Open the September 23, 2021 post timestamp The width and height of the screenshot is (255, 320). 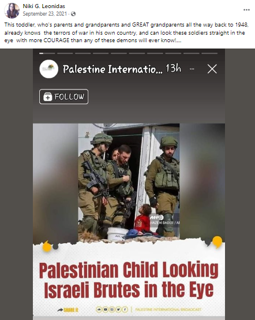pos(44,14)
